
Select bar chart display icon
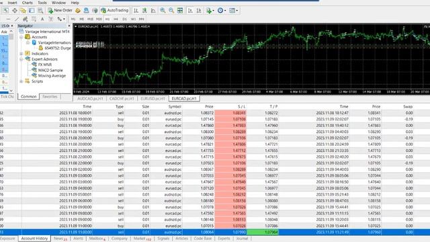(x=136, y=11)
